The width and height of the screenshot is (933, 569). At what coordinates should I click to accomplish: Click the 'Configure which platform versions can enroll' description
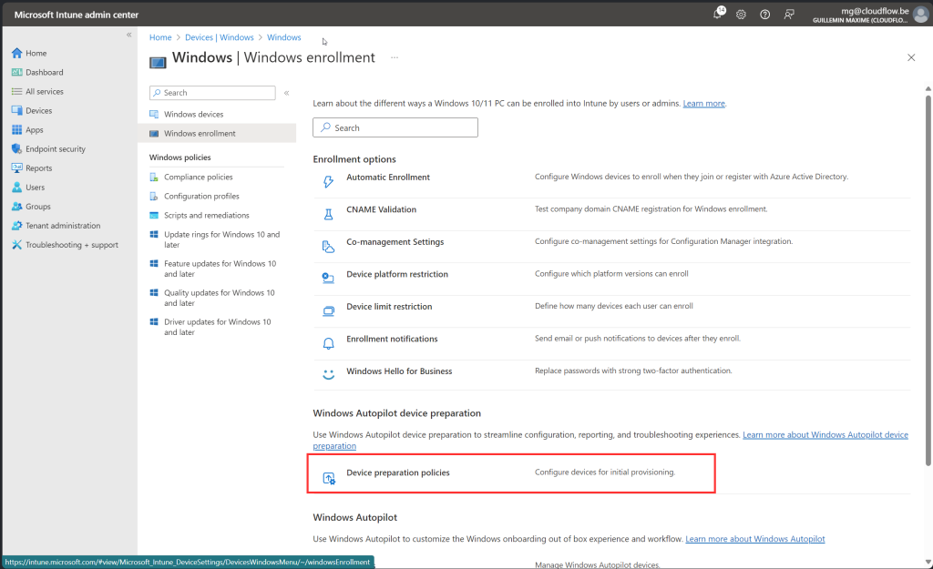pyautogui.click(x=611, y=274)
